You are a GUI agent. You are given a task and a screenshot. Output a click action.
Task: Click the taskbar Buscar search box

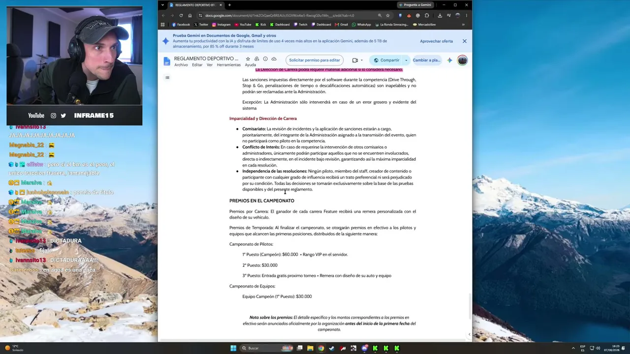267,348
